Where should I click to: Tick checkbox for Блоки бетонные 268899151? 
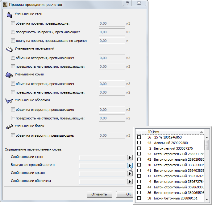pyautogui.click(x=139, y=198)
